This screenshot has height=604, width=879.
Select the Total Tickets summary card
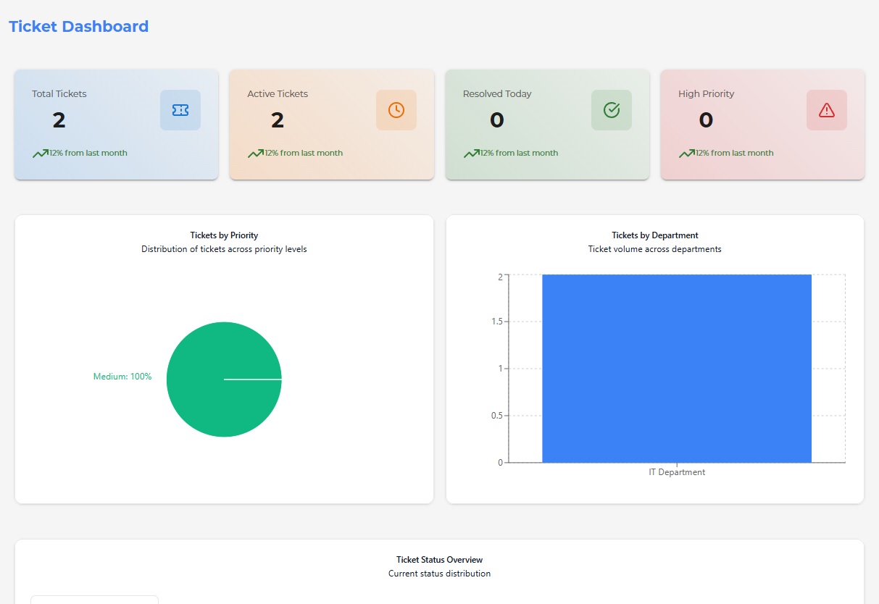pyautogui.click(x=116, y=124)
